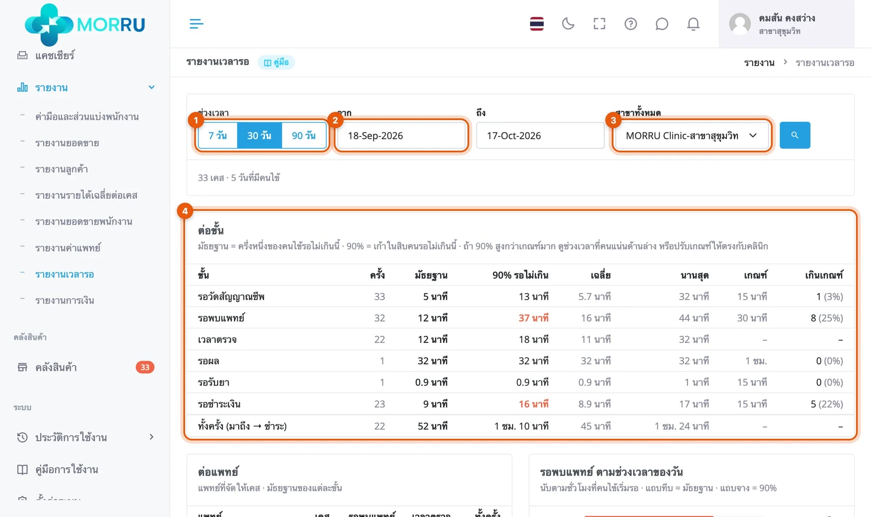Image resolution: width=871 pixels, height=517 pixels.
Task: Click the red 33 inventory badge
Action: 145,367
